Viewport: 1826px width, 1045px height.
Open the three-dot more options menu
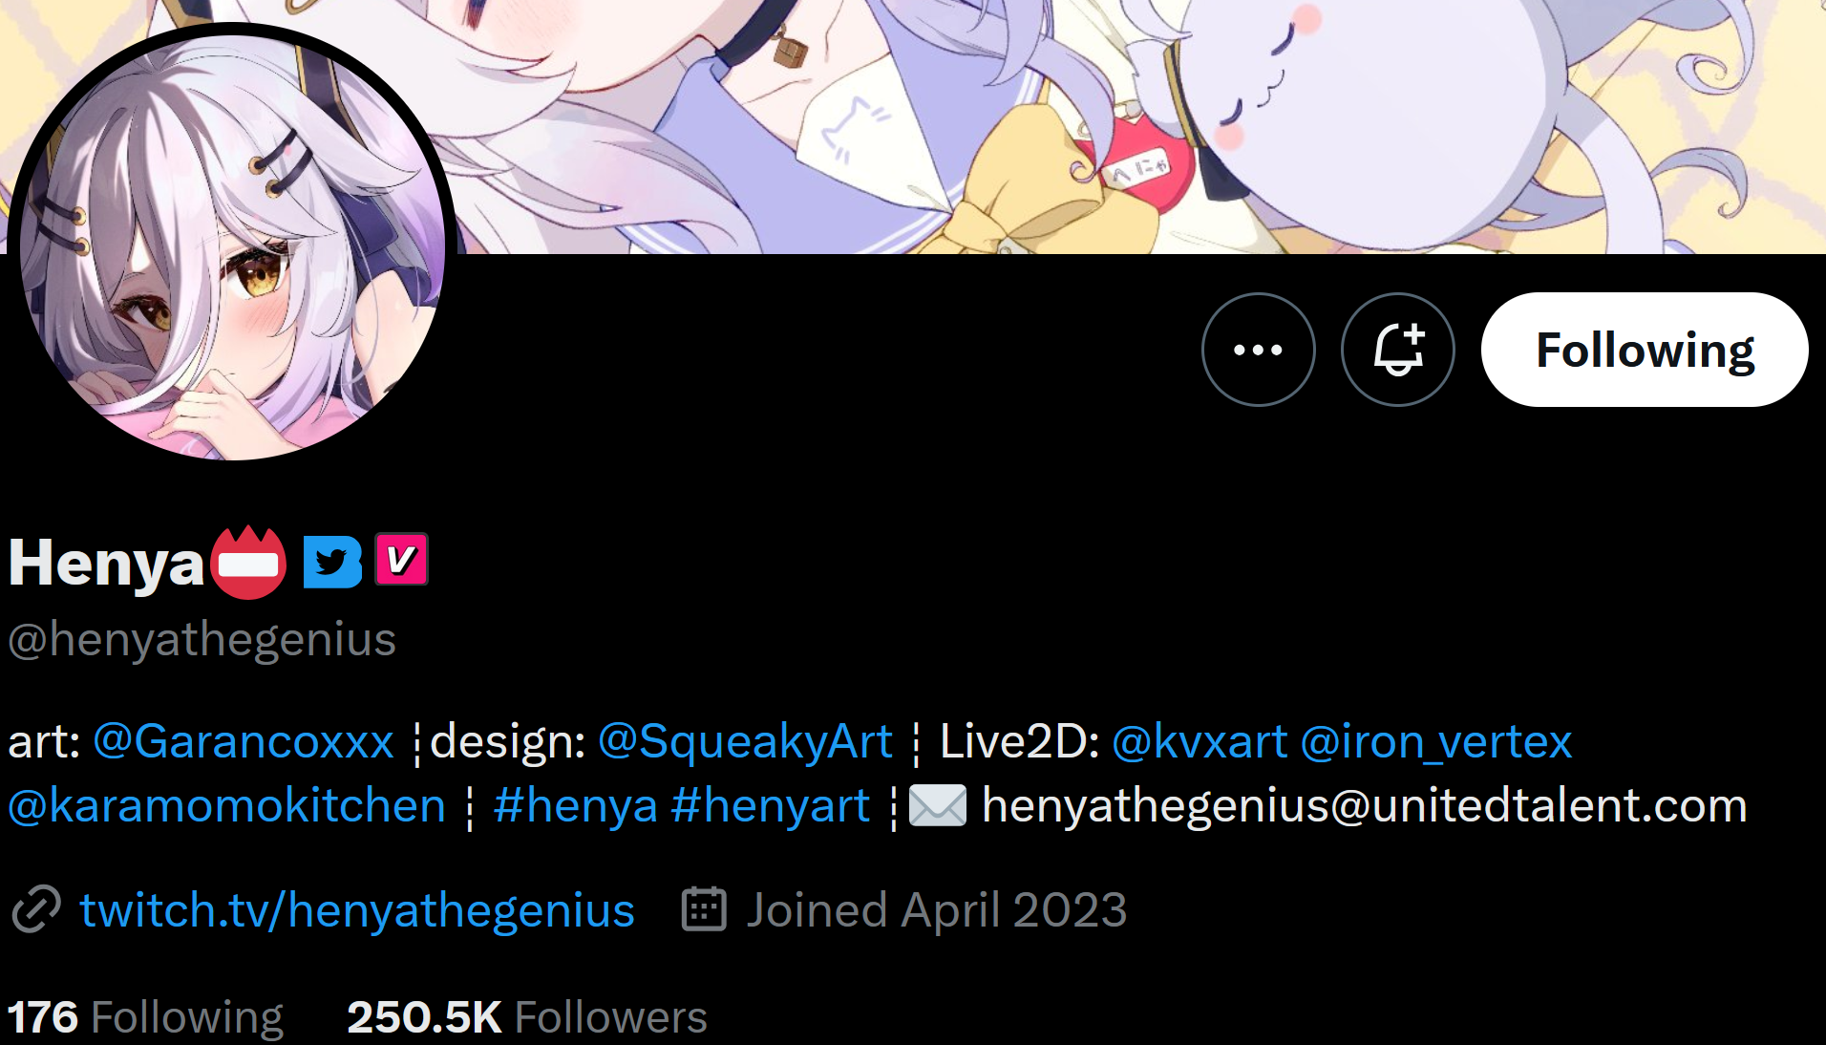click(x=1258, y=350)
